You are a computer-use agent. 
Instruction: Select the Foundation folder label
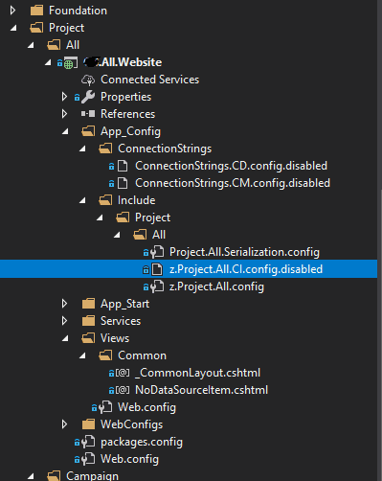tap(78, 11)
